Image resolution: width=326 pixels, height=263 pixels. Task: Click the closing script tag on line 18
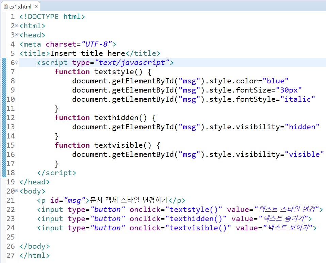56,173
